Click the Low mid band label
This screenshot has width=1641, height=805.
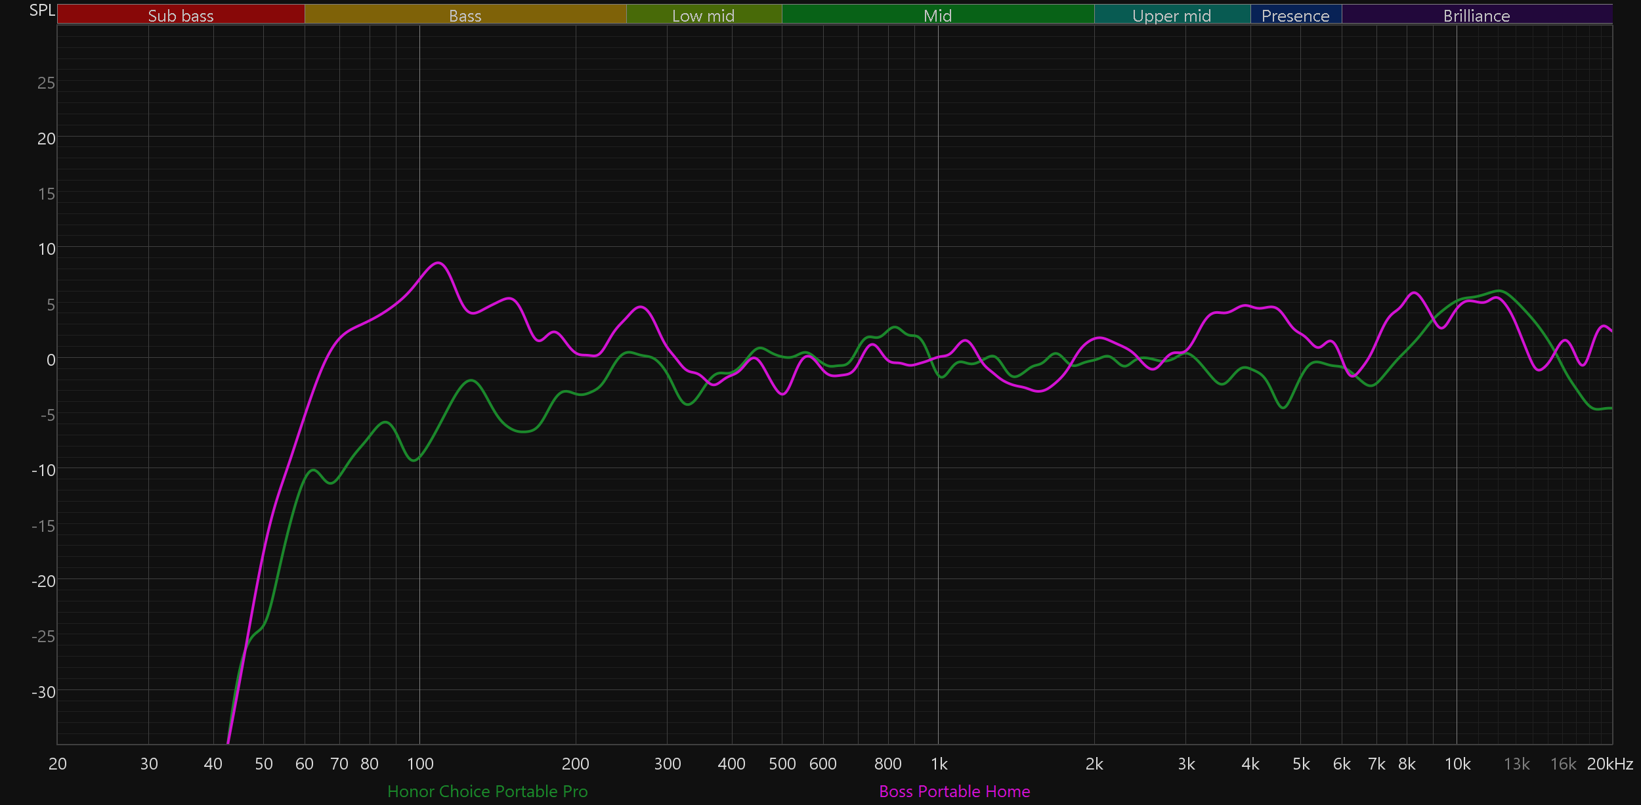click(703, 15)
